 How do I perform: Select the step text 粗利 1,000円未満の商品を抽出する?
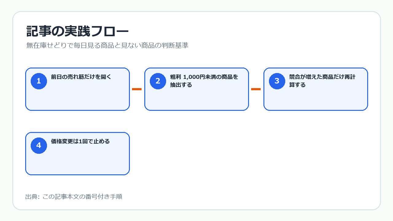tap(204, 81)
